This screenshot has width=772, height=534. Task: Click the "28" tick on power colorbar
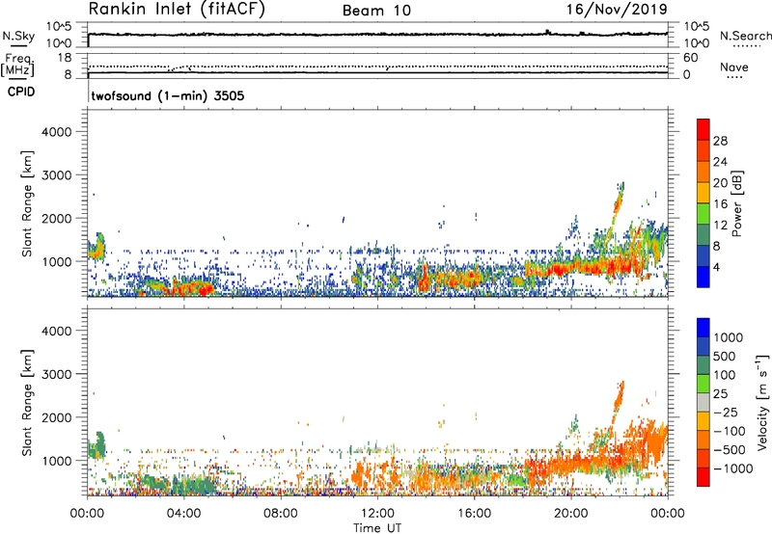(x=720, y=141)
